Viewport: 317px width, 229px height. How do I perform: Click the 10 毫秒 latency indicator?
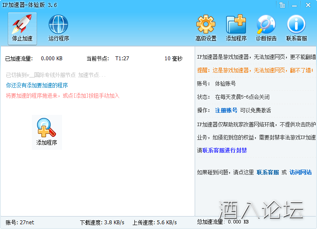pos(174,58)
